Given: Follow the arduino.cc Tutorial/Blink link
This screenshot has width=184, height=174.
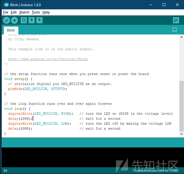Looking at the screenshot, I should click(48, 59).
